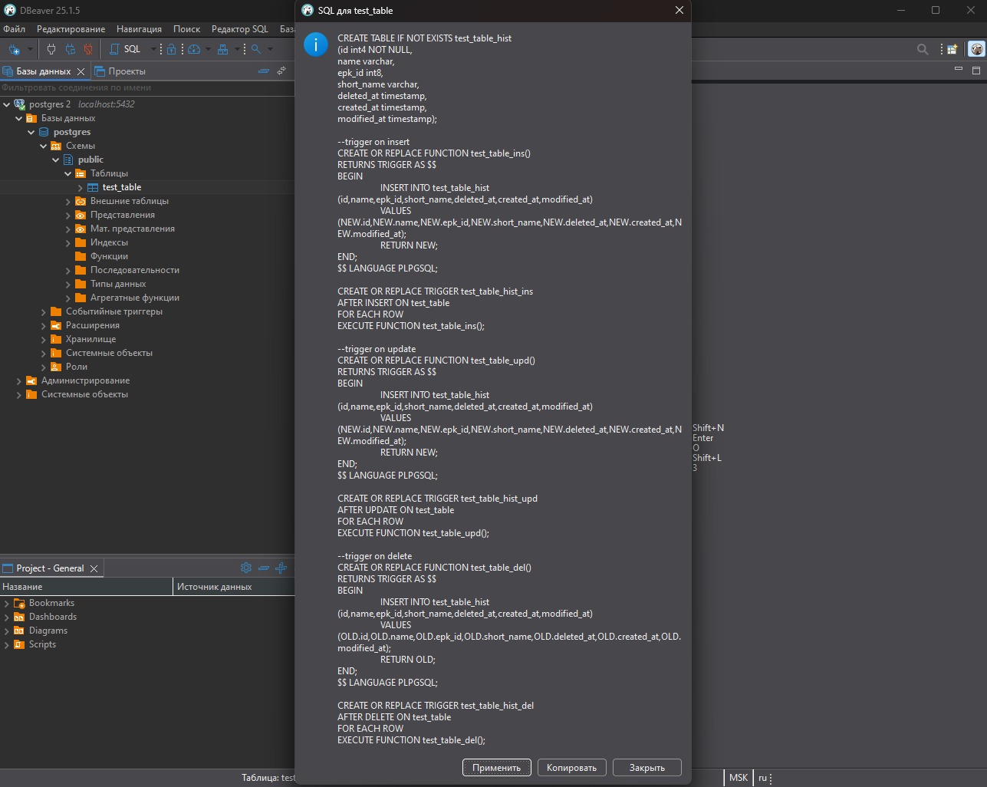
Task: Expand the Событийные триггеры folder
Action: tap(43, 311)
